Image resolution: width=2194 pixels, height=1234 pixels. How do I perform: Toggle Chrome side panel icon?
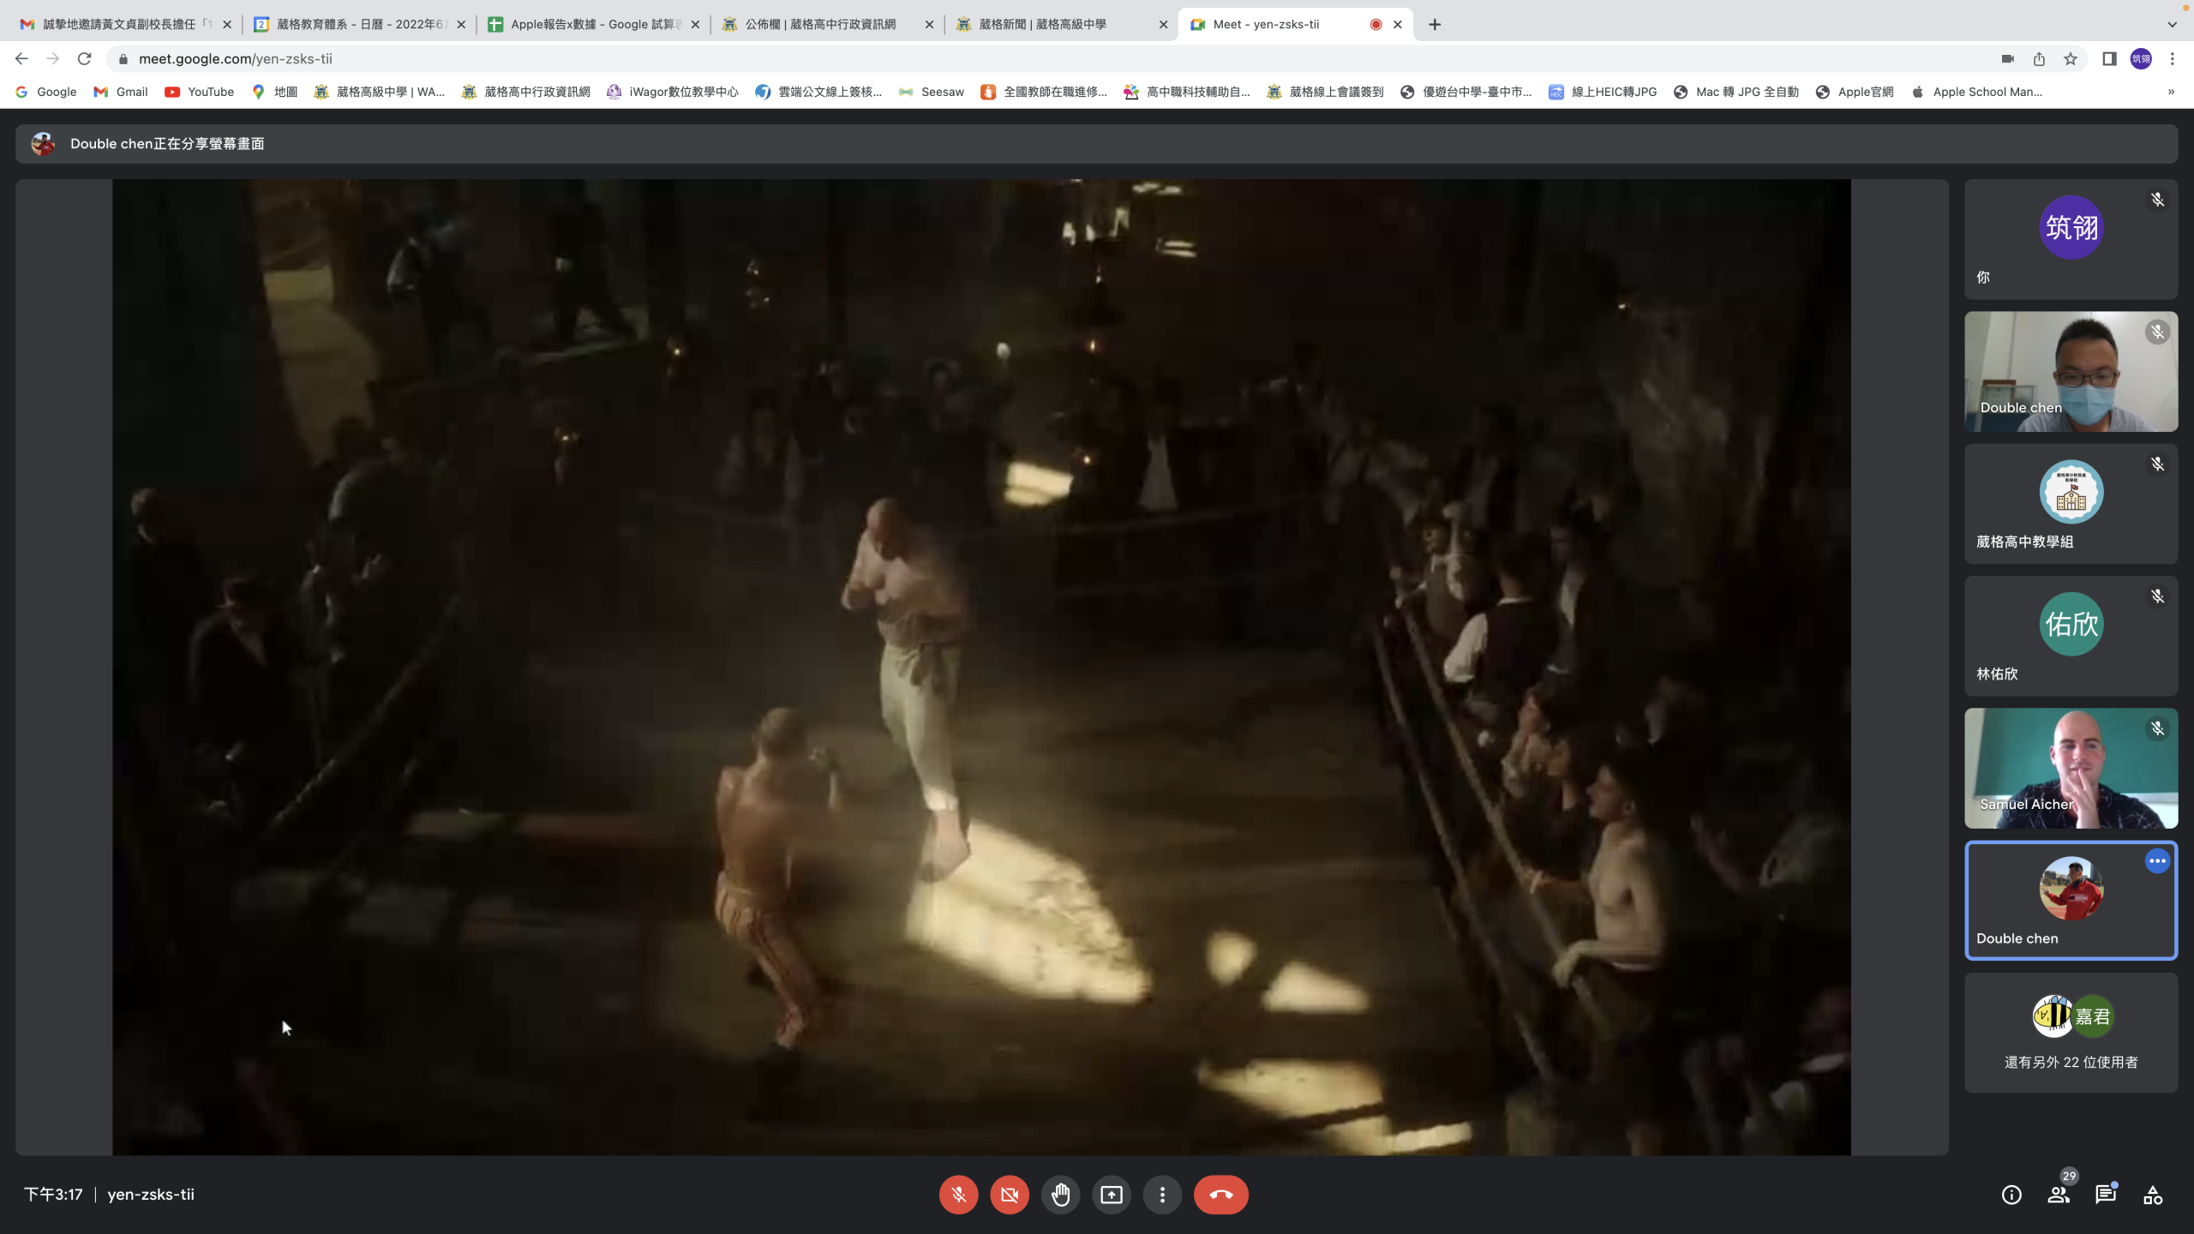click(x=2109, y=59)
